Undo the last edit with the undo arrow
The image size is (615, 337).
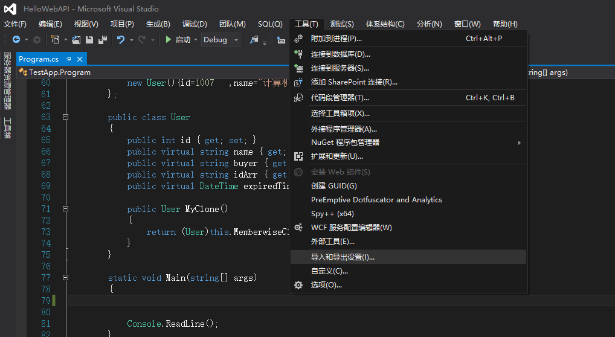pyautogui.click(x=121, y=40)
